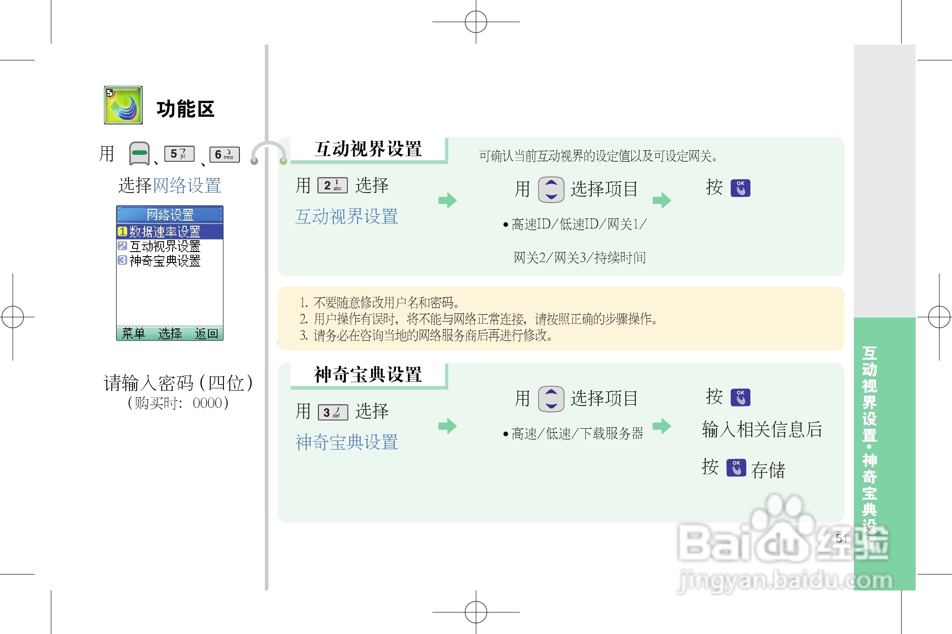This screenshot has width=952, height=634.
Task: Click up-down navigation key in 互动视界 section
Action: [551, 189]
